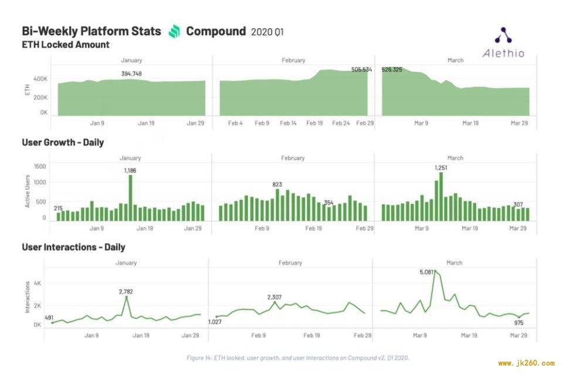Click the 394,748 label in ETH locked chart
Image resolution: width=563 pixels, height=375 pixels.
click(x=131, y=73)
